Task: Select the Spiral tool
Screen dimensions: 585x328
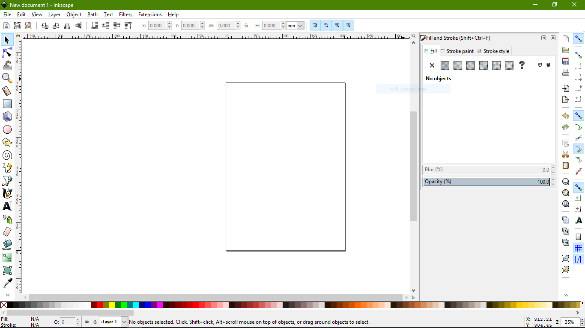Action: tap(7, 155)
